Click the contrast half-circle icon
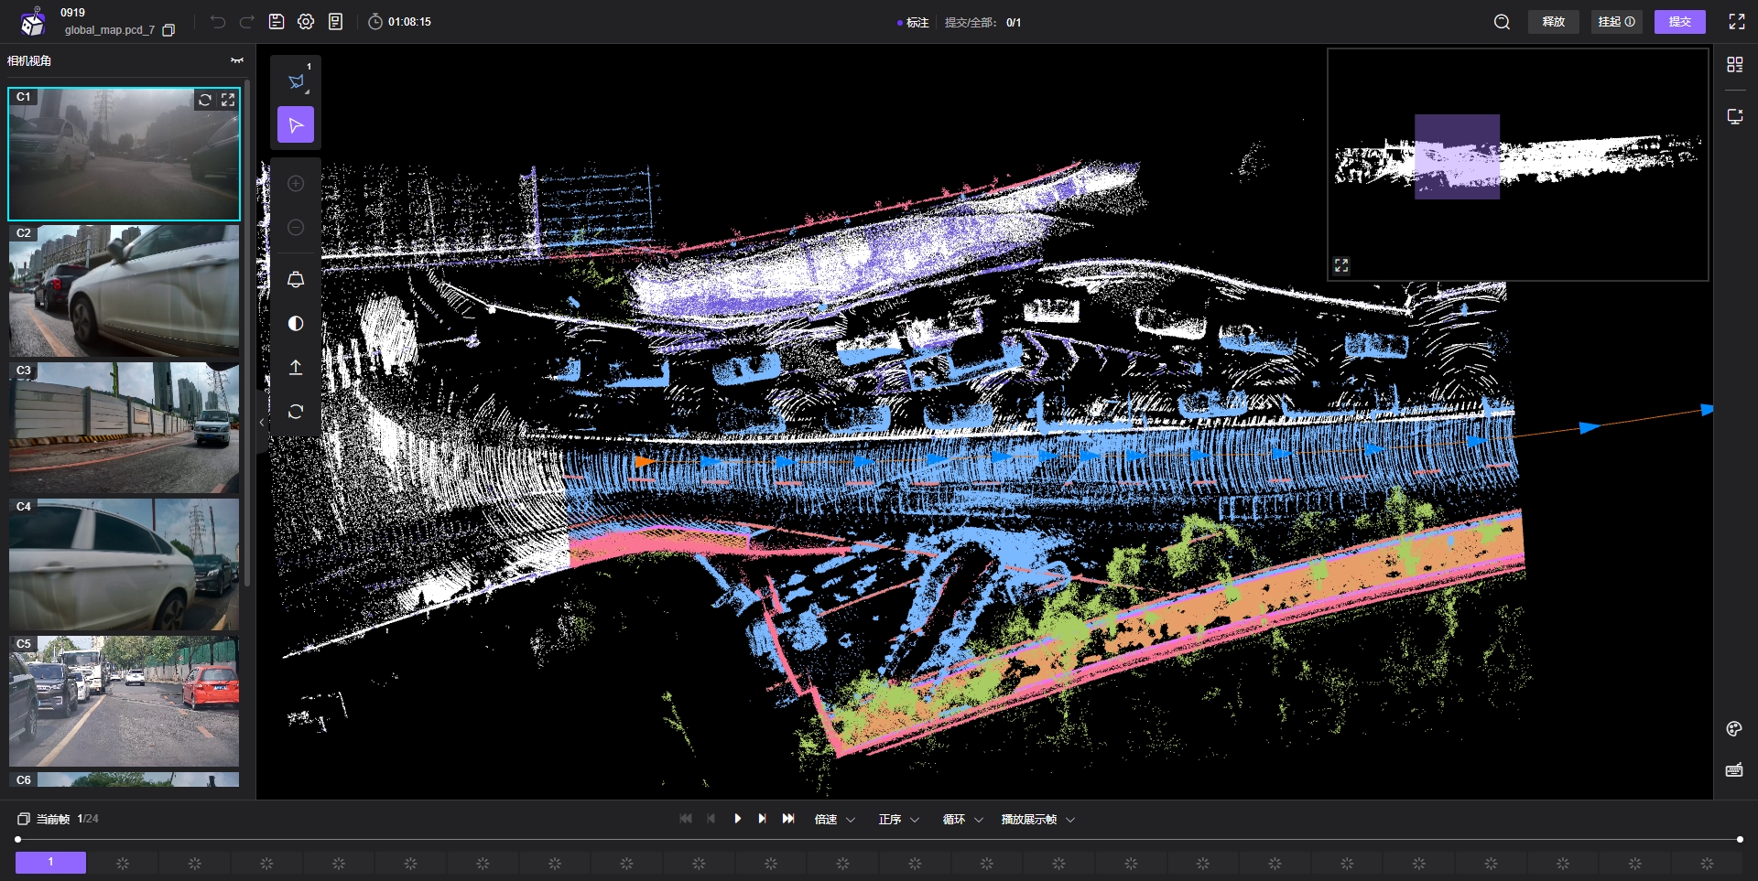 click(x=296, y=323)
